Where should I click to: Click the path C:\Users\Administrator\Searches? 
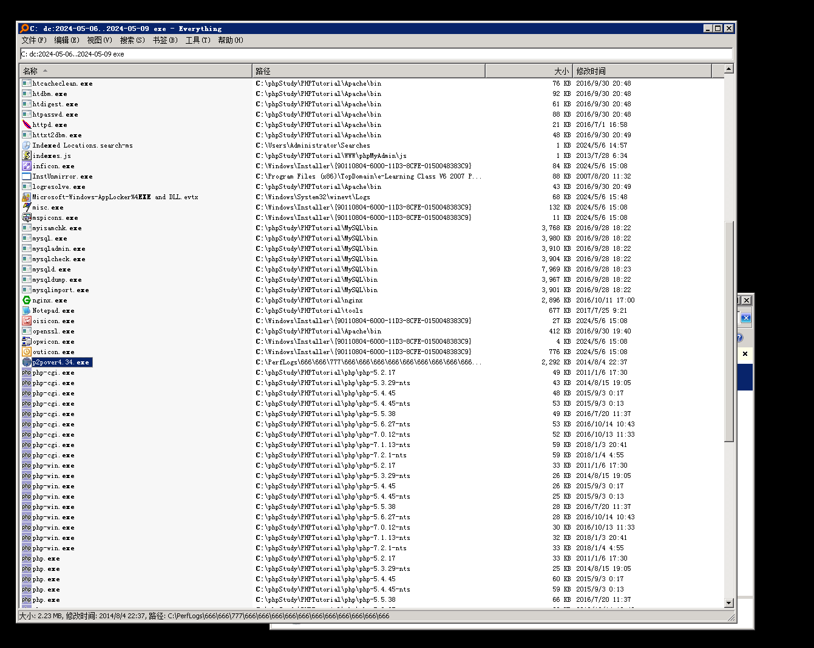313,145
